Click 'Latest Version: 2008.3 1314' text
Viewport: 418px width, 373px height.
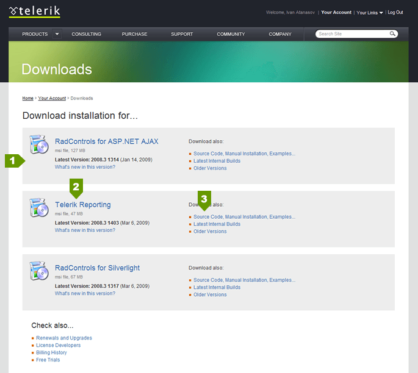[87, 160]
